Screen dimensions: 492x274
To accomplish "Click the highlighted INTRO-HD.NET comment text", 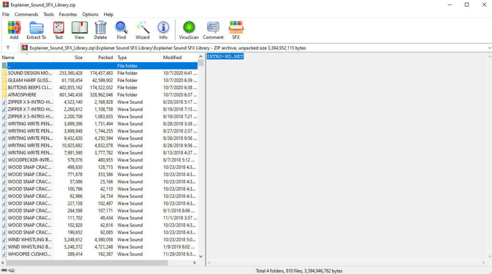I will tap(225, 57).
